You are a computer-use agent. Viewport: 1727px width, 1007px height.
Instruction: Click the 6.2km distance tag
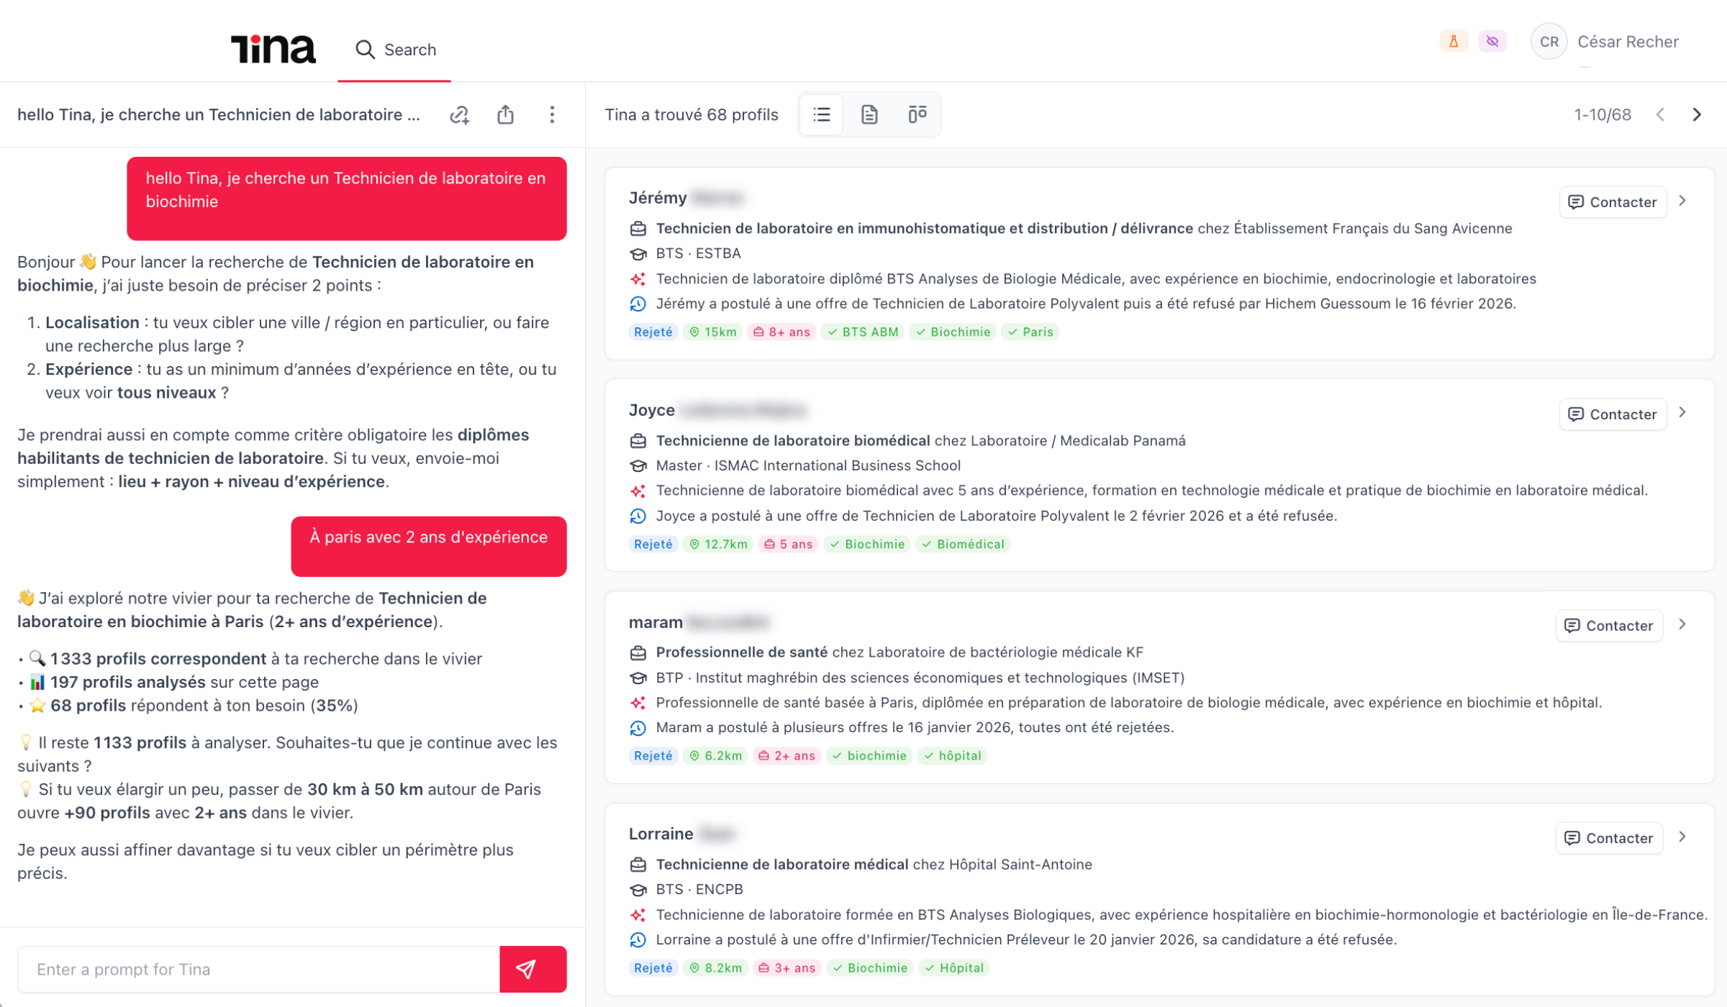pyautogui.click(x=715, y=755)
